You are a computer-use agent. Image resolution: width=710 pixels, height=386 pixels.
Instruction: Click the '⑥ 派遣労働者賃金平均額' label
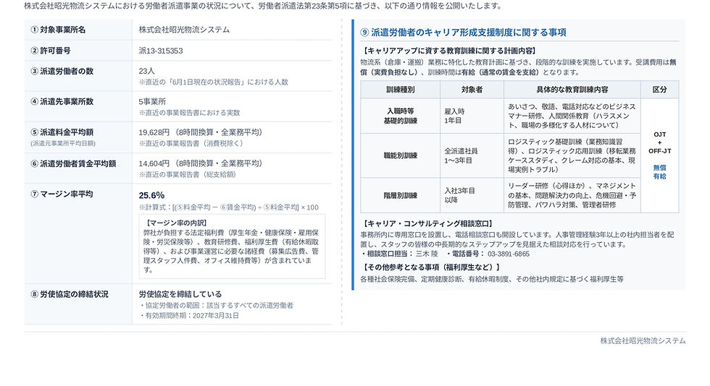point(73,163)
